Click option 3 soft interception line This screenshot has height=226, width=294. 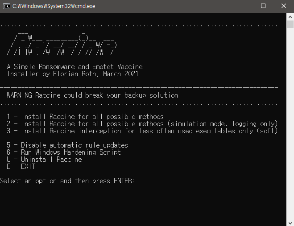(x=142, y=131)
